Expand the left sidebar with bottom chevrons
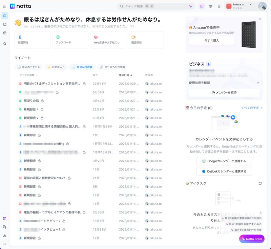 [x=5, y=244]
